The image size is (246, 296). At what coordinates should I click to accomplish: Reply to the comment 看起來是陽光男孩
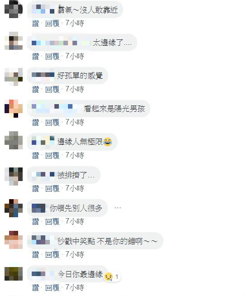pyautogui.click(x=53, y=123)
